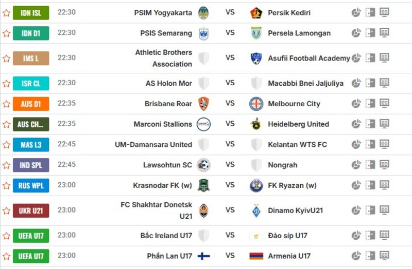The width and height of the screenshot is (412, 269).
Task: Open Persik Kediri team link
Action: click(289, 13)
